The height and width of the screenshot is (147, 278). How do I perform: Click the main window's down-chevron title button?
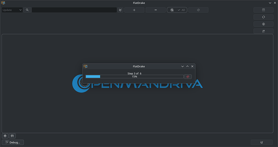point(270,3)
